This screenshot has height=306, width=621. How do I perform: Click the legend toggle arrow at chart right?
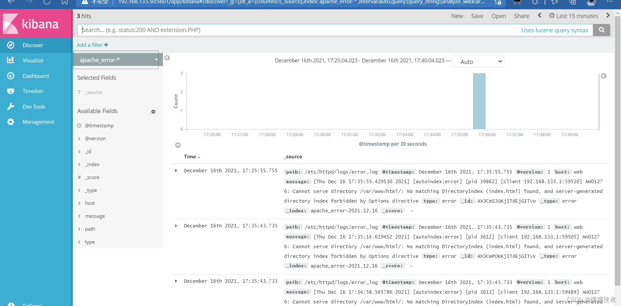coord(604,76)
